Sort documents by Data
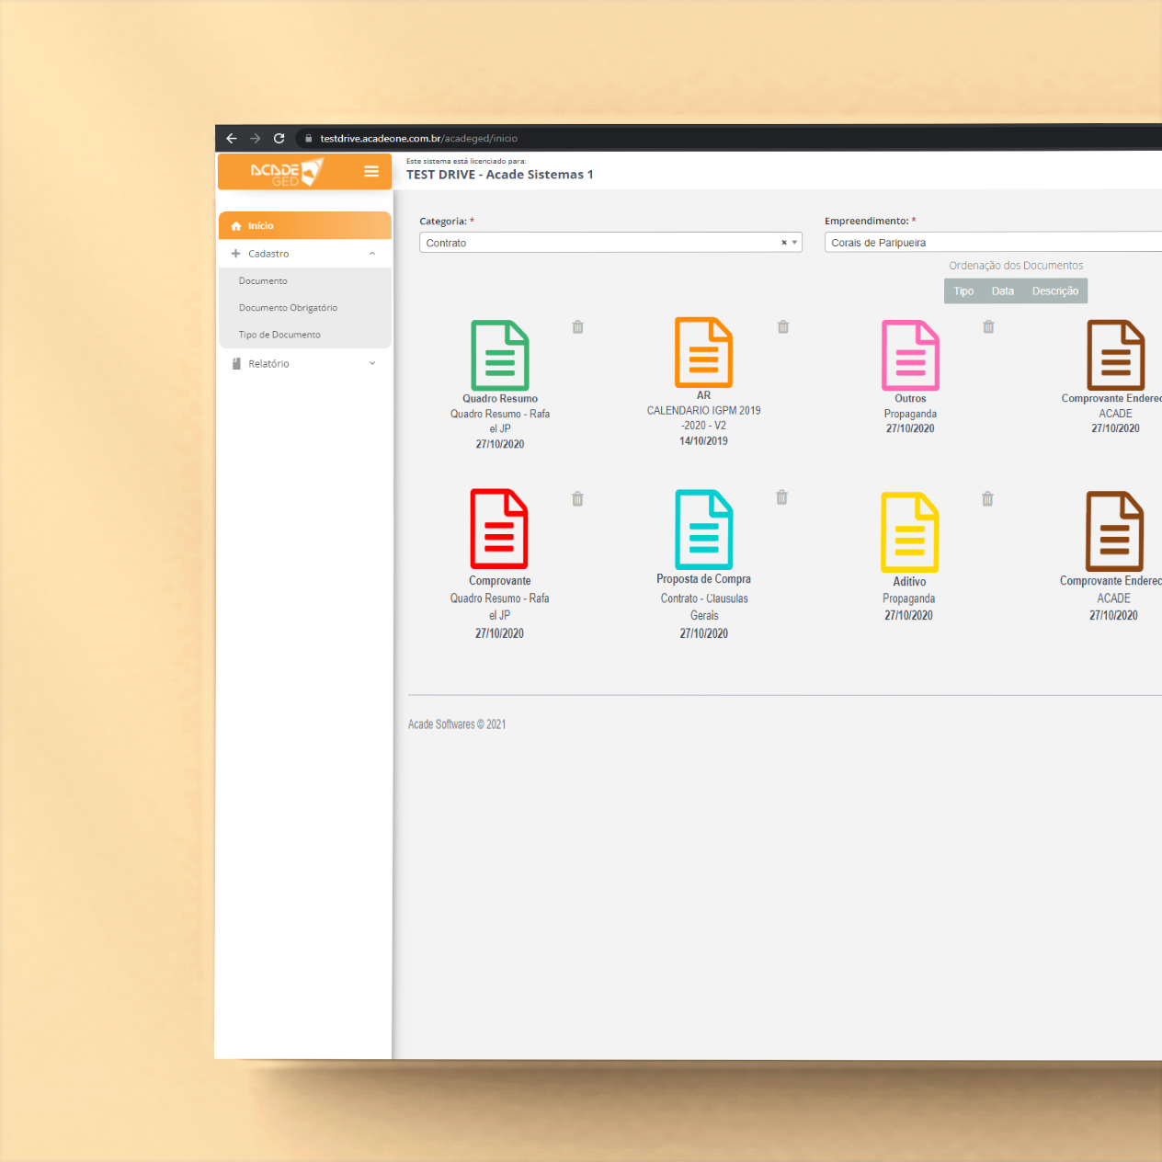This screenshot has width=1162, height=1162. [x=1002, y=291]
